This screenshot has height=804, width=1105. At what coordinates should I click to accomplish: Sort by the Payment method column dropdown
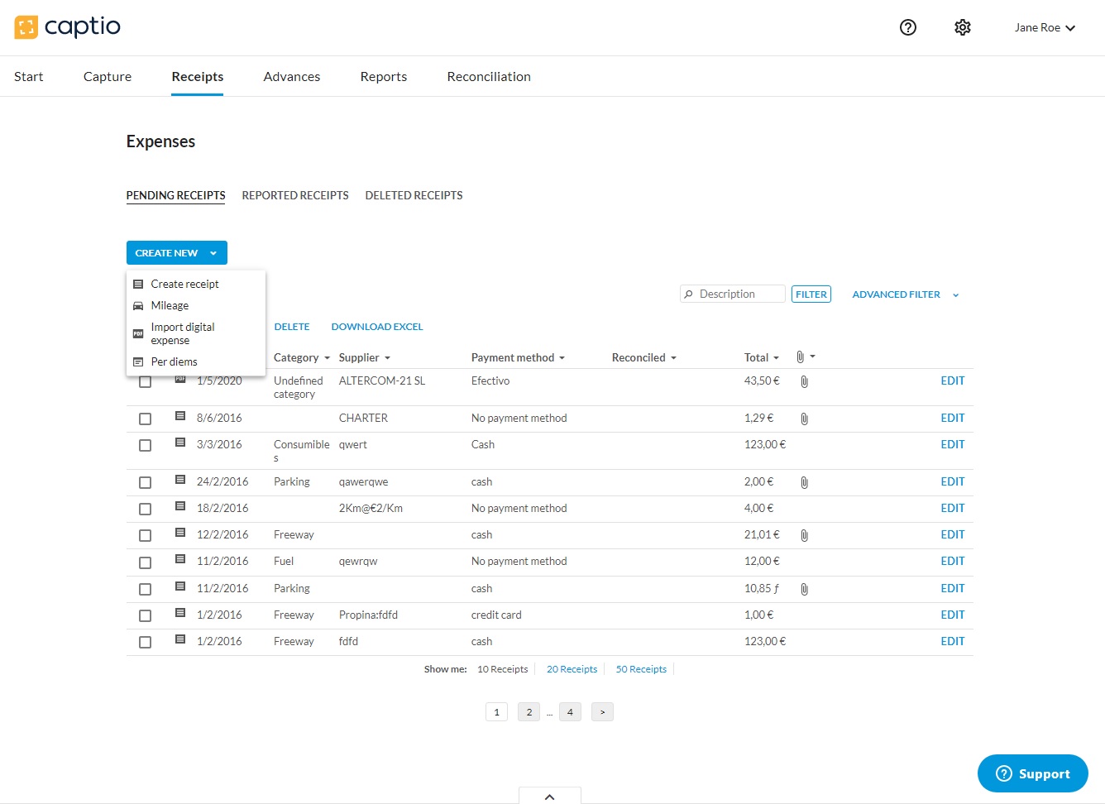click(518, 357)
